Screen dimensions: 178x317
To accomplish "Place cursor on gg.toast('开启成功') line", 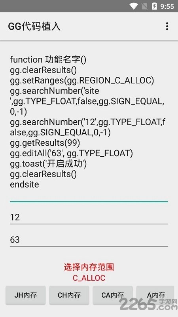I will point(48,164).
